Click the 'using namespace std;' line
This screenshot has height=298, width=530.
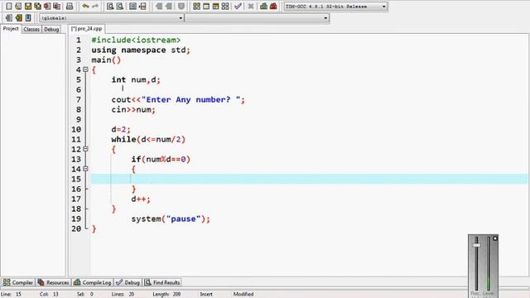click(x=141, y=50)
